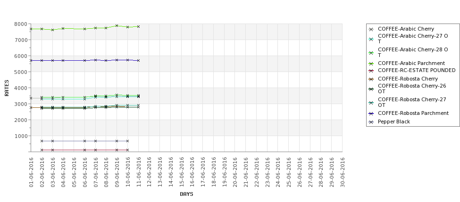460x202 pixels.
Task: Click the 3000 value on the rates axis
Action: coord(21,104)
